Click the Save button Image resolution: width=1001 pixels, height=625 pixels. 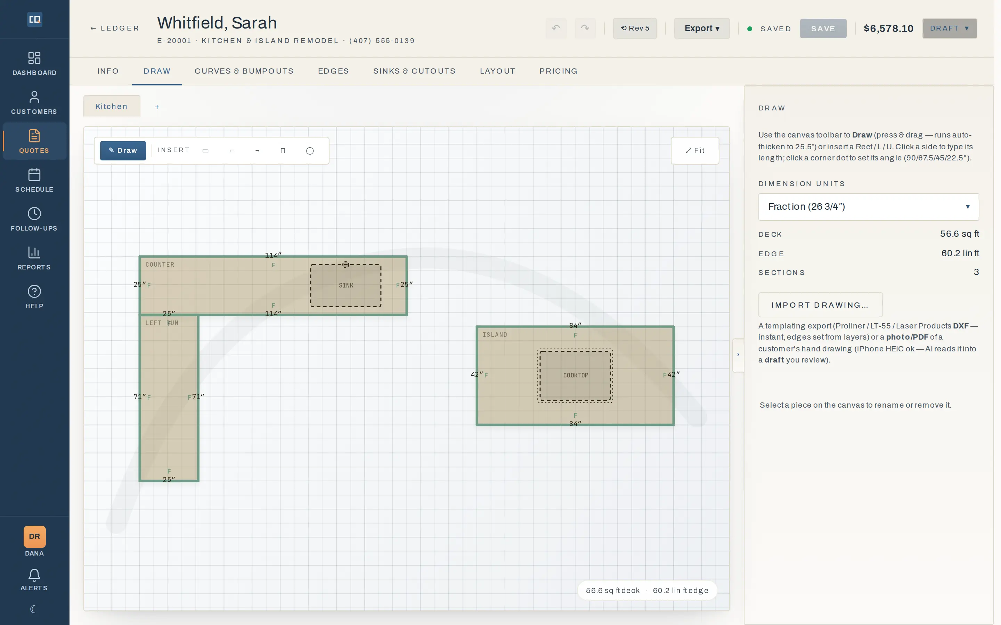[823, 28]
